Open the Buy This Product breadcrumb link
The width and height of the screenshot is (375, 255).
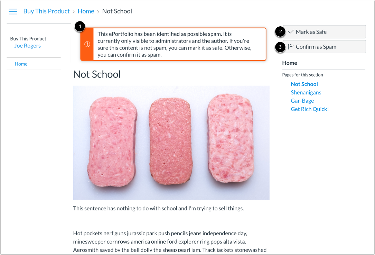[x=46, y=11]
